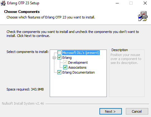Screen dimensions: 151x117
Task: Uncheck the Erlang component checkbox
Action: (x=59, y=58)
